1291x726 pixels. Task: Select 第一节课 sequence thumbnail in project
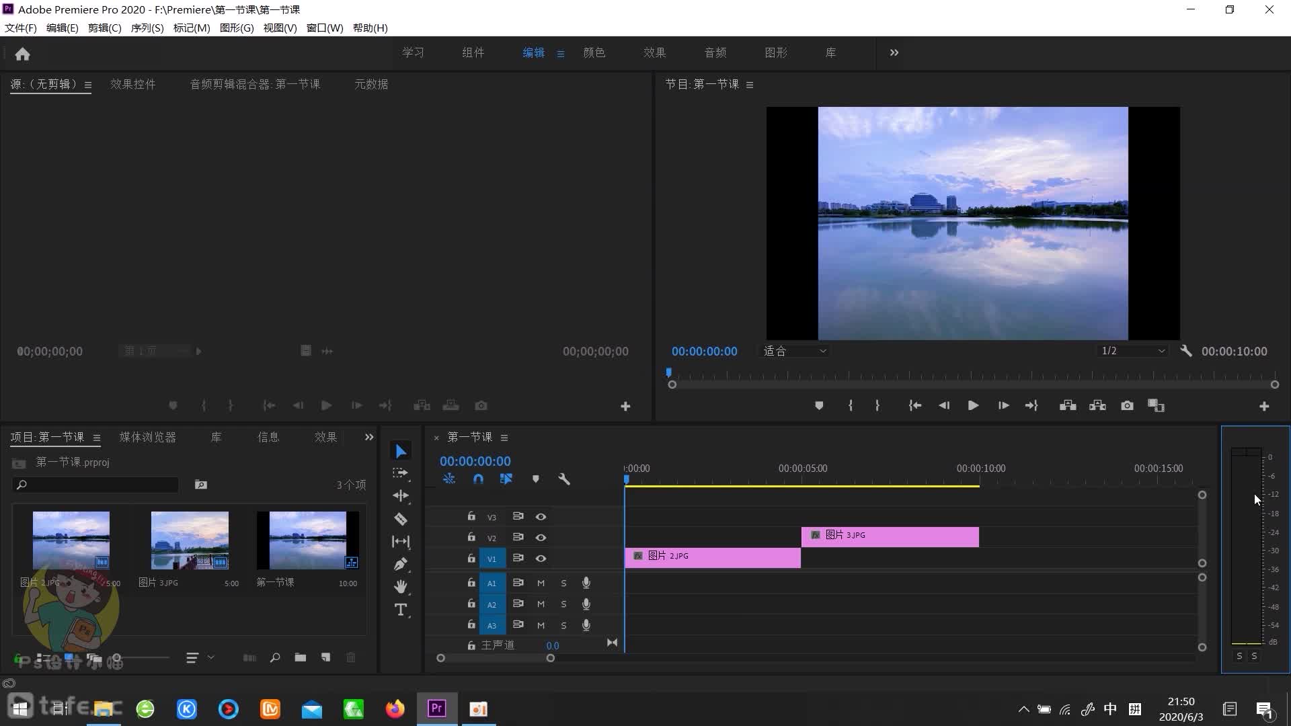[308, 540]
